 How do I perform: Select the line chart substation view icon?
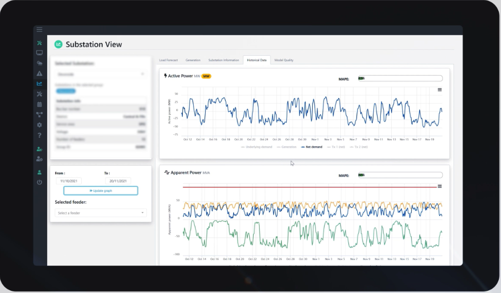(x=39, y=84)
